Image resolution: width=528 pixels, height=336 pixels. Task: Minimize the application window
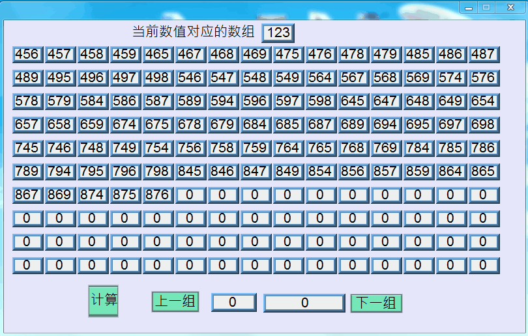click(469, 7)
